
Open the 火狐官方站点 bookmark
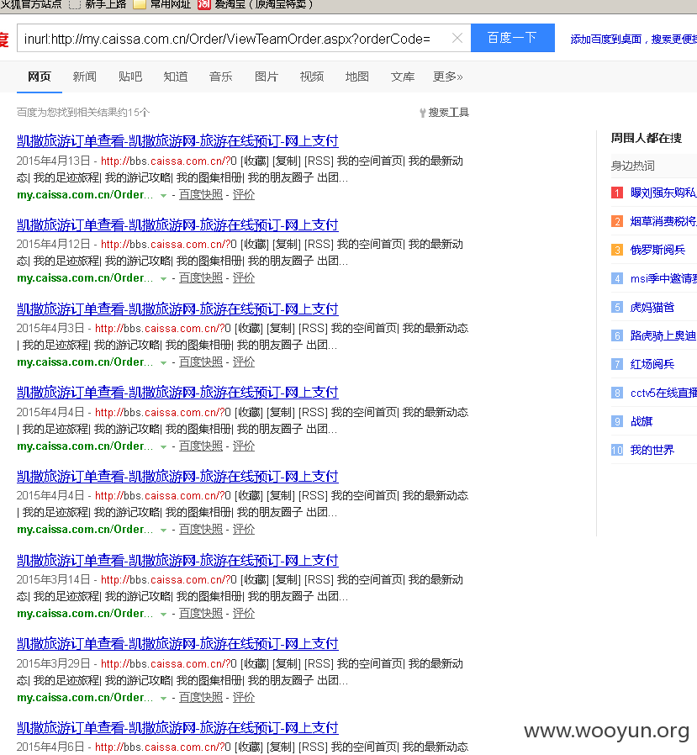(x=31, y=4)
